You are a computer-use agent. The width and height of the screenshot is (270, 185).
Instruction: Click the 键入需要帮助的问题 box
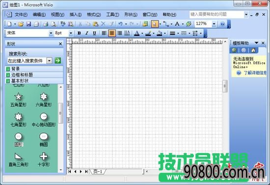(x=216, y=14)
